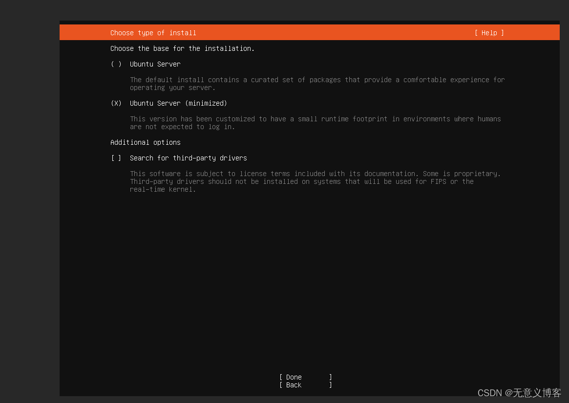
Task: Click the Search for third-party drivers label
Action: (189, 158)
